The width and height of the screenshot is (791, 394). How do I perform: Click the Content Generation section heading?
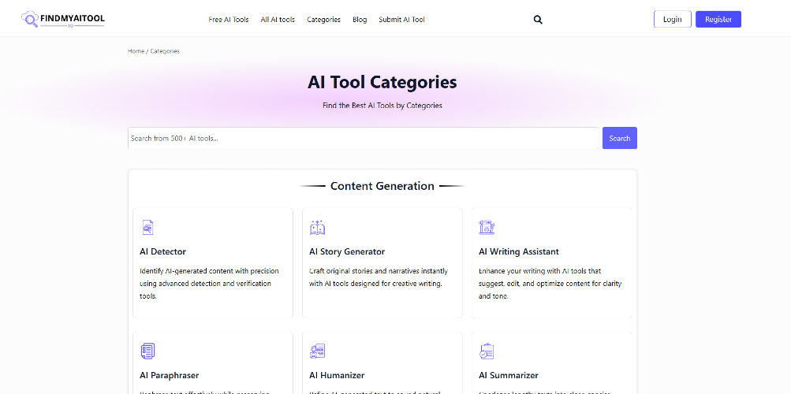(382, 186)
